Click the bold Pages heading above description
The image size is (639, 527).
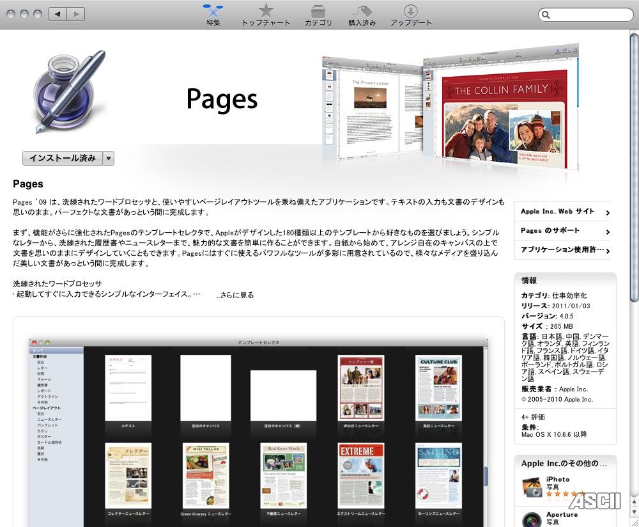pos(28,184)
